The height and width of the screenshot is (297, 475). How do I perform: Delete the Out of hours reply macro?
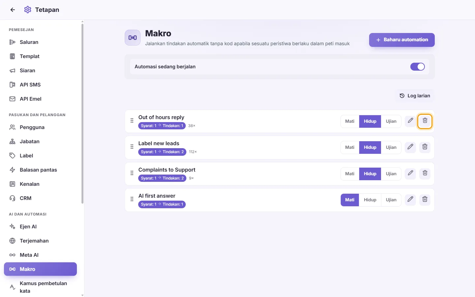click(x=425, y=121)
